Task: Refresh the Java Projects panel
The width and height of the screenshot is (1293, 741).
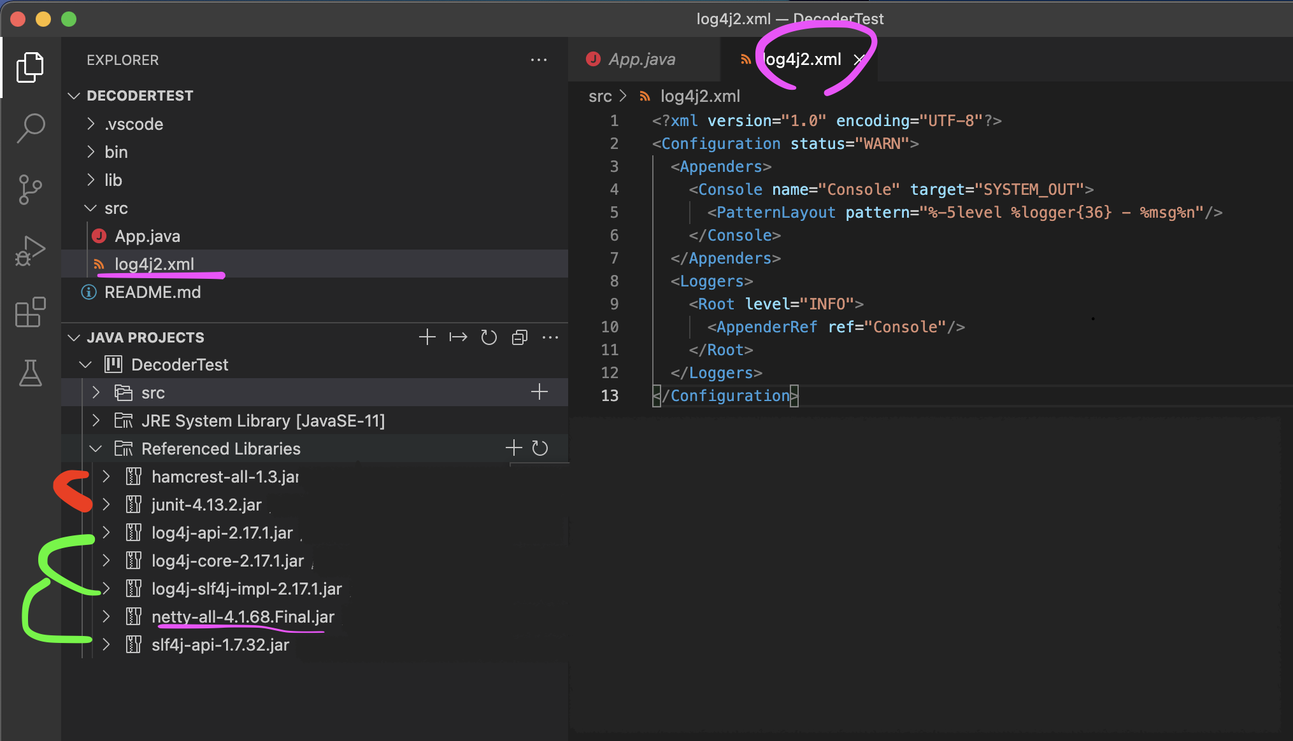Action: (x=489, y=337)
